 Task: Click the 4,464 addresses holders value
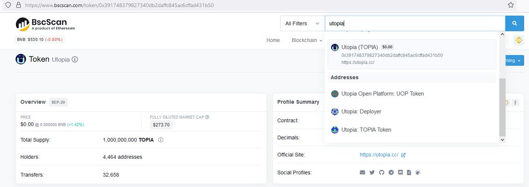pyautogui.click(x=123, y=157)
